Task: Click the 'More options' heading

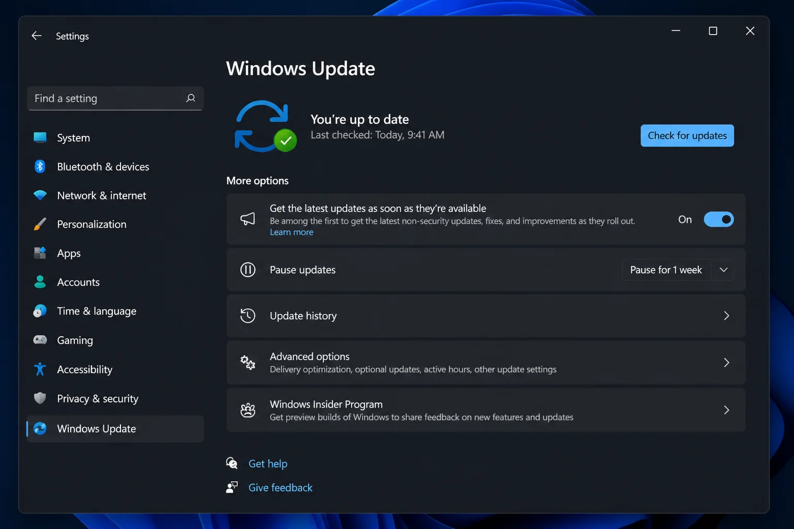Action: [257, 181]
